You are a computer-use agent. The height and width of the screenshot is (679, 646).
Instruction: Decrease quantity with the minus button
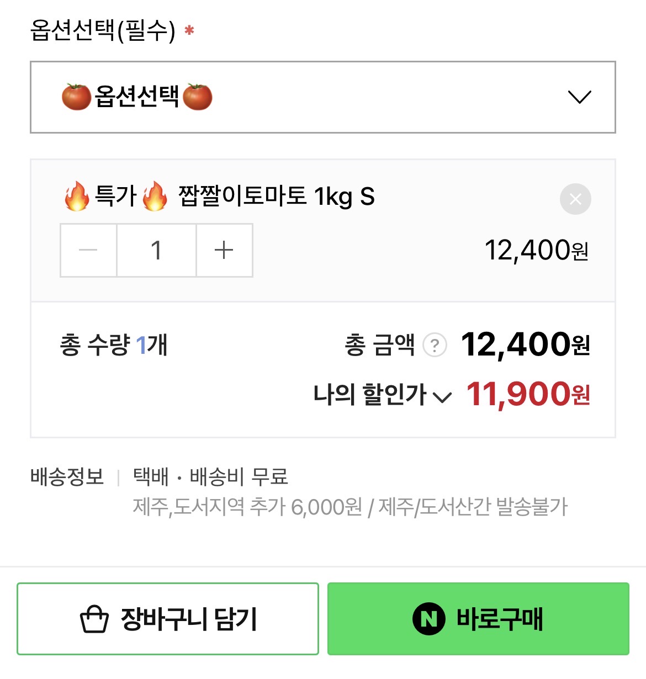click(88, 250)
